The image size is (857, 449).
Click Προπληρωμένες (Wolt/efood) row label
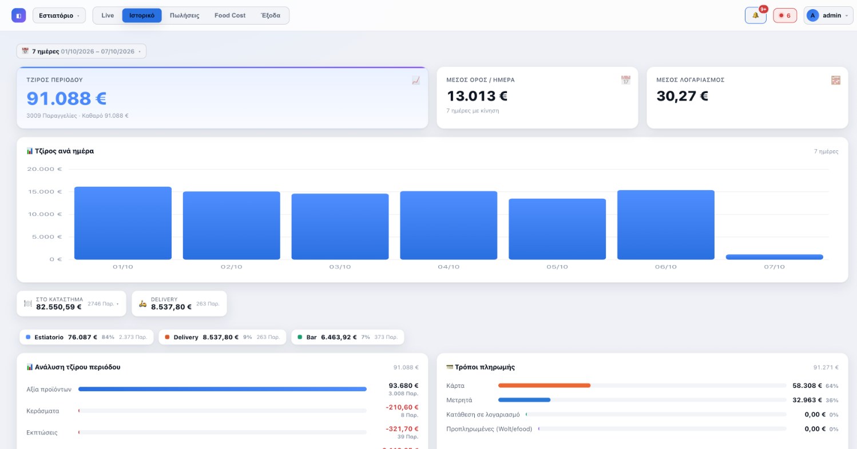[489, 428]
